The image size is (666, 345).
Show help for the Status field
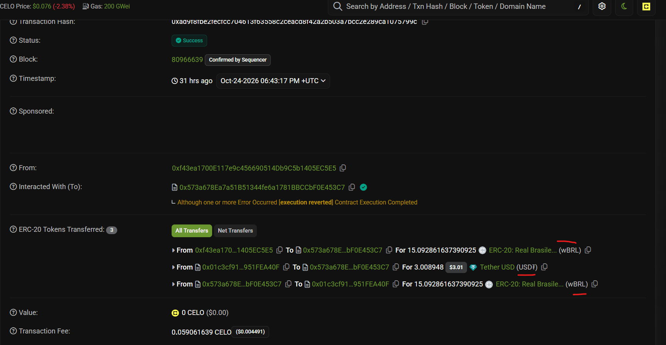[13, 40]
